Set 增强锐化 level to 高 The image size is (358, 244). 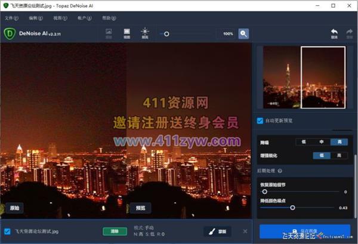point(339,155)
